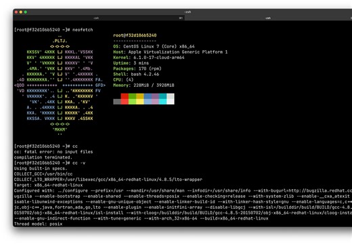352x244 pixels.
Task: Click the 'Packages: 170 (rpm)' line
Action: click(137, 68)
